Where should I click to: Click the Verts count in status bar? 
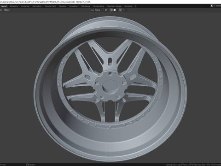click(x=189, y=165)
